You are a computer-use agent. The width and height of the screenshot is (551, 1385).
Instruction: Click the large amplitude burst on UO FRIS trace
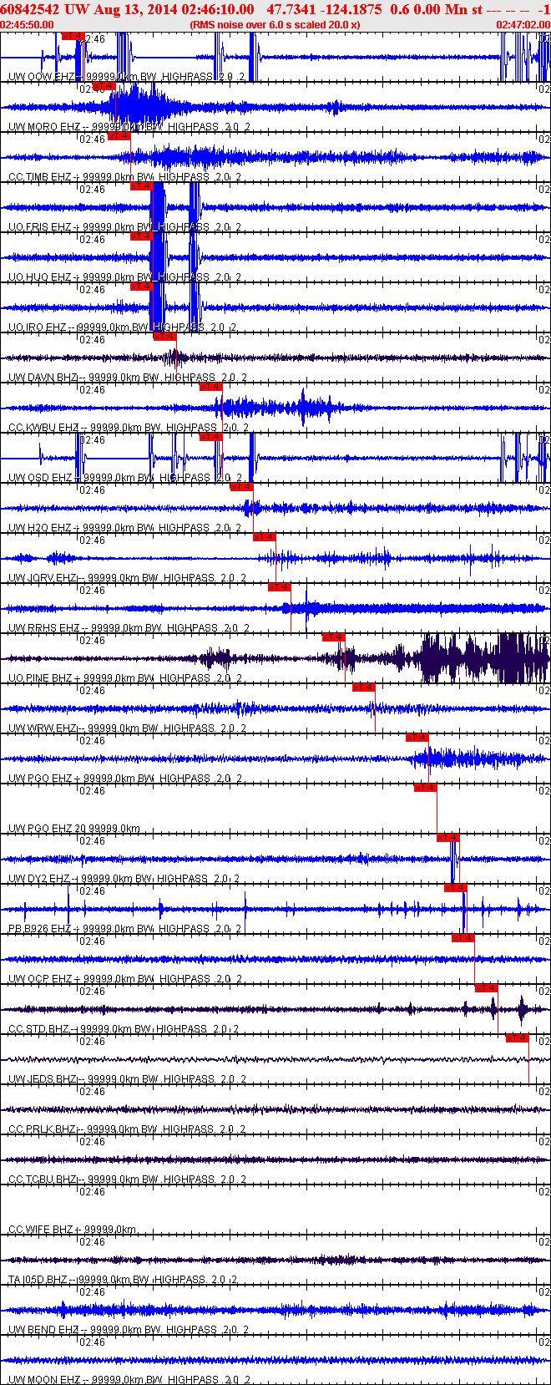(157, 209)
